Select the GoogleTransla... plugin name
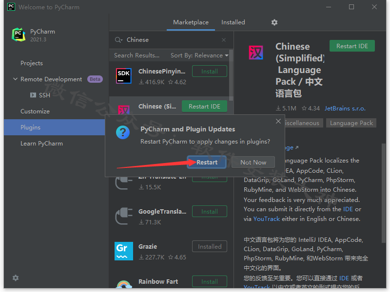The image size is (390, 292). [x=162, y=212]
